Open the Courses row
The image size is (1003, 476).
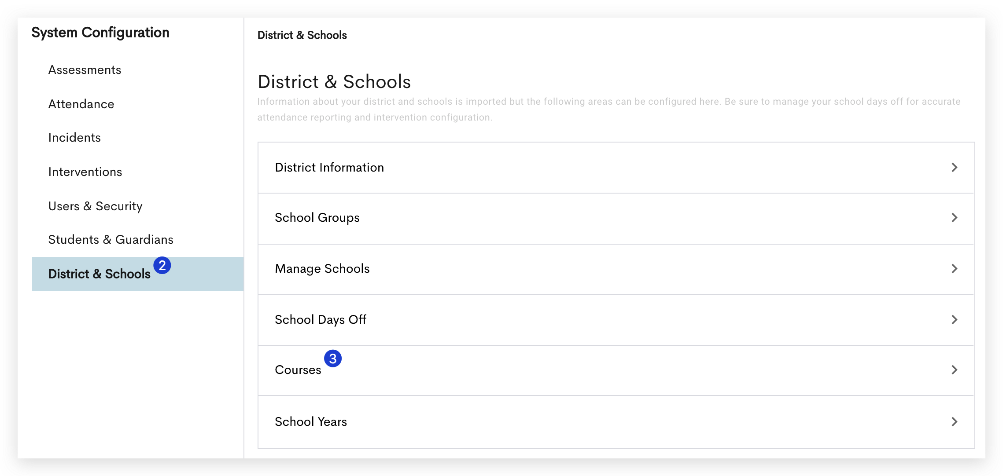tap(616, 370)
